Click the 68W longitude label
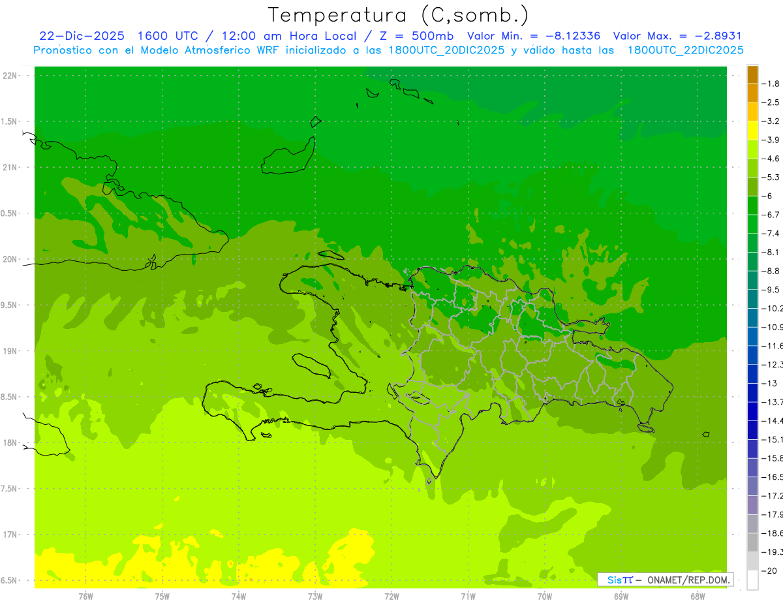This screenshot has height=605, width=783. coord(698,596)
